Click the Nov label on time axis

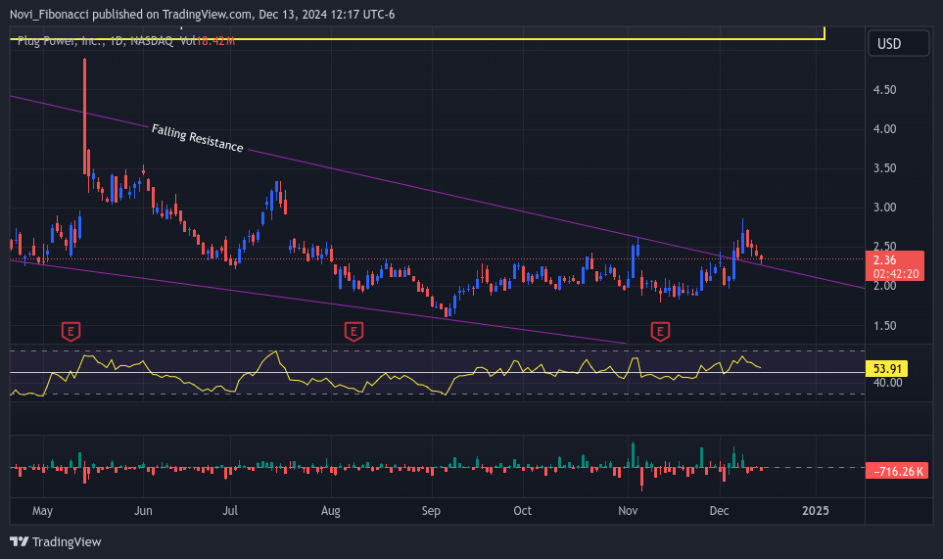pos(628,511)
